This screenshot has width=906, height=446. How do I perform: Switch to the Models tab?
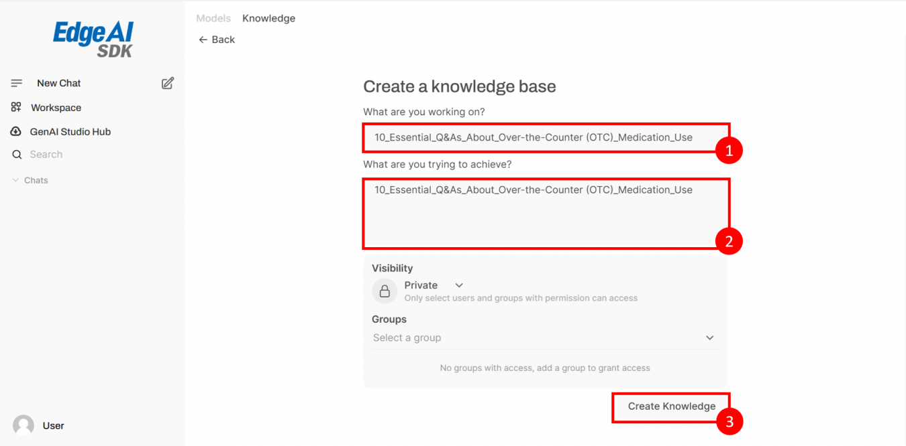point(213,18)
